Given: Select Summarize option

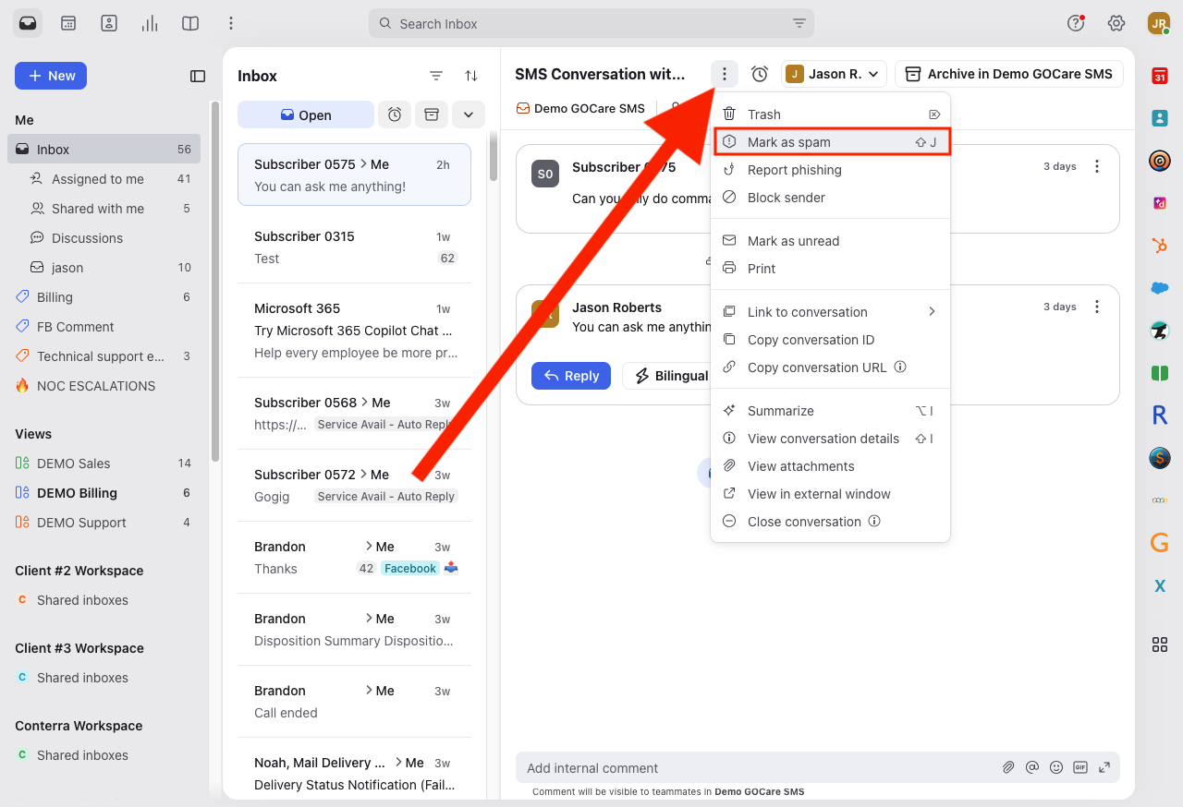Looking at the screenshot, I should (830, 411).
